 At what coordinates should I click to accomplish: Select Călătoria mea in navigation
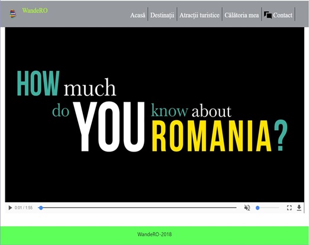(x=242, y=15)
